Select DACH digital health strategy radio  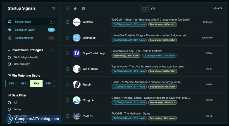9,57
